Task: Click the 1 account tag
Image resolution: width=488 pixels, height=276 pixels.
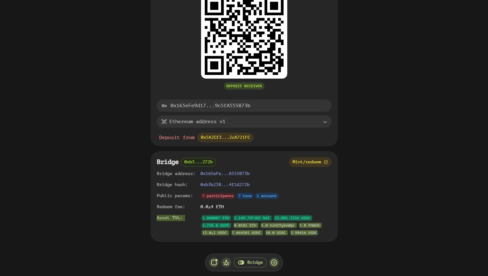Action: tap(267, 196)
